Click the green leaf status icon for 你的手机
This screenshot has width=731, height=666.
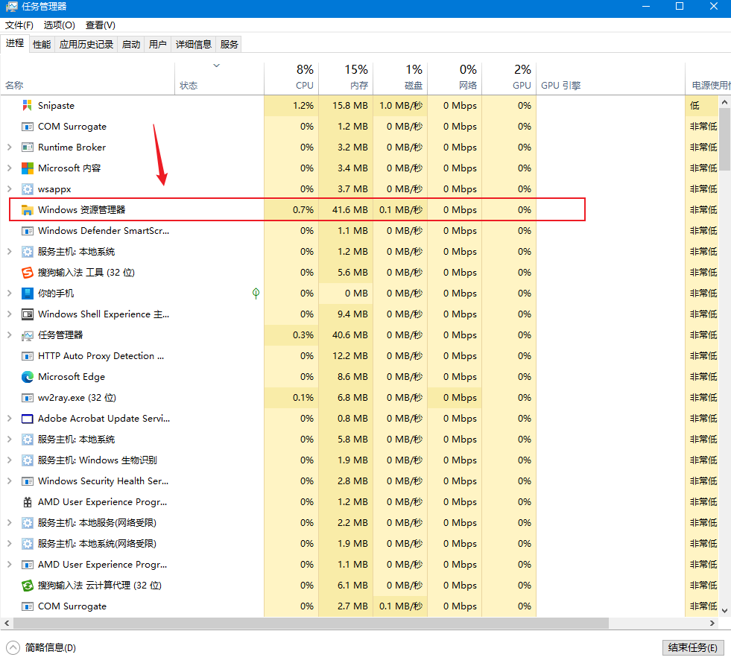click(x=256, y=294)
